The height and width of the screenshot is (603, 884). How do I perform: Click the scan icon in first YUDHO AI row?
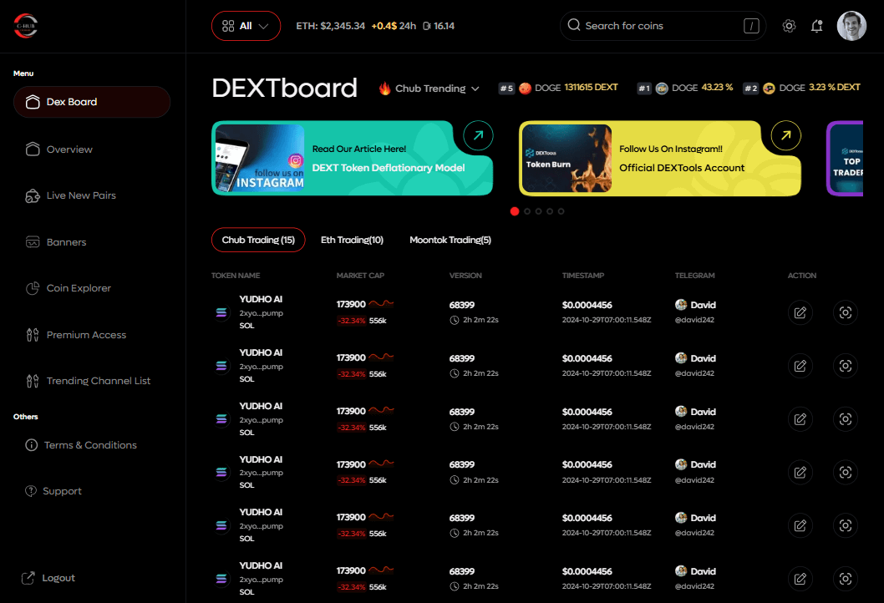[846, 312]
